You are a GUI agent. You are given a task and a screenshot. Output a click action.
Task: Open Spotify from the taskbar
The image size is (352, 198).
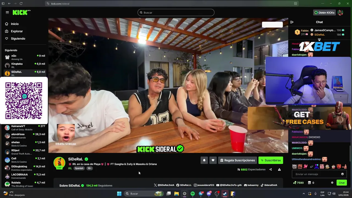tap(193, 194)
